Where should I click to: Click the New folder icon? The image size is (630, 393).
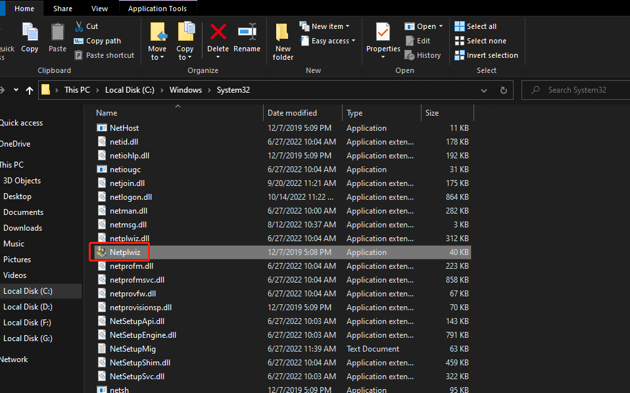pyautogui.click(x=282, y=32)
